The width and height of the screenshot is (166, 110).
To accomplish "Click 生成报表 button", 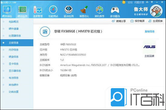I will 155,21.
